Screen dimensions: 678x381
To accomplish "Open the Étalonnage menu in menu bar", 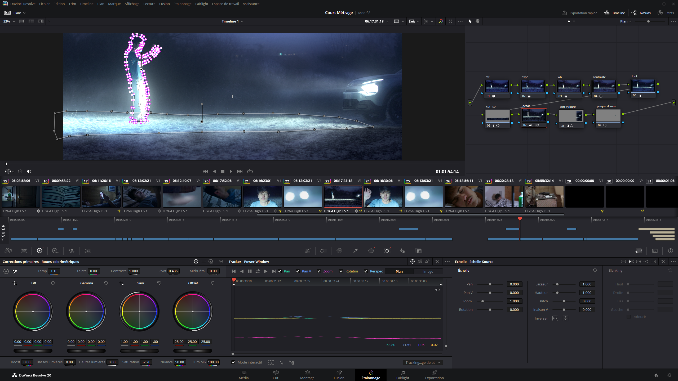I will (x=182, y=4).
